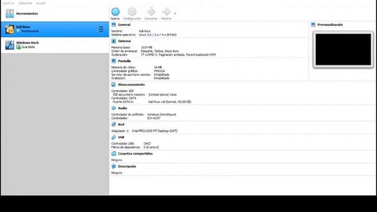Click the Controlador: IDE label

click(123, 91)
